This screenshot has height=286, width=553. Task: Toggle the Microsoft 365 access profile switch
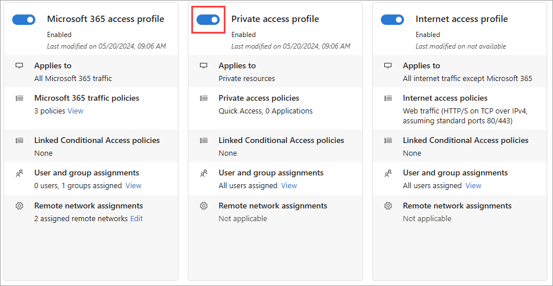coord(24,20)
